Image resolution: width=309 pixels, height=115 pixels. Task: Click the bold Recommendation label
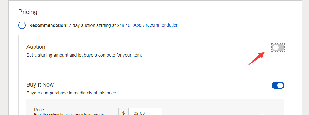[48, 25]
